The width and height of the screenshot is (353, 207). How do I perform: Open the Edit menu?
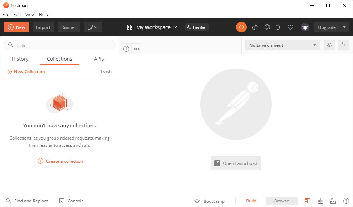(x=17, y=14)
